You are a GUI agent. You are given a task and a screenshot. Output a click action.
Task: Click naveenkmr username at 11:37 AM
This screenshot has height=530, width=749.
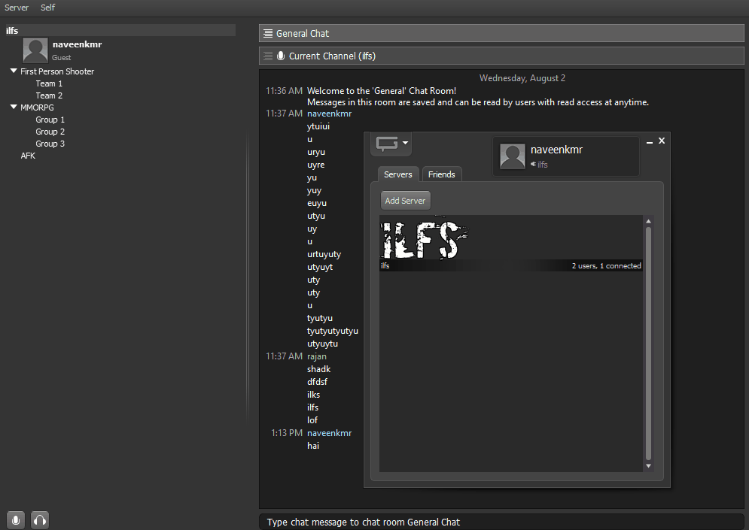pyautogui.click(x=329, y=114)
